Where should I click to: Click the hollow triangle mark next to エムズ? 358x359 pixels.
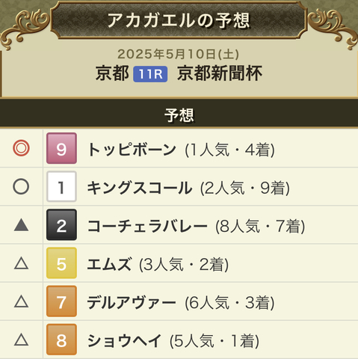[21, 263]
